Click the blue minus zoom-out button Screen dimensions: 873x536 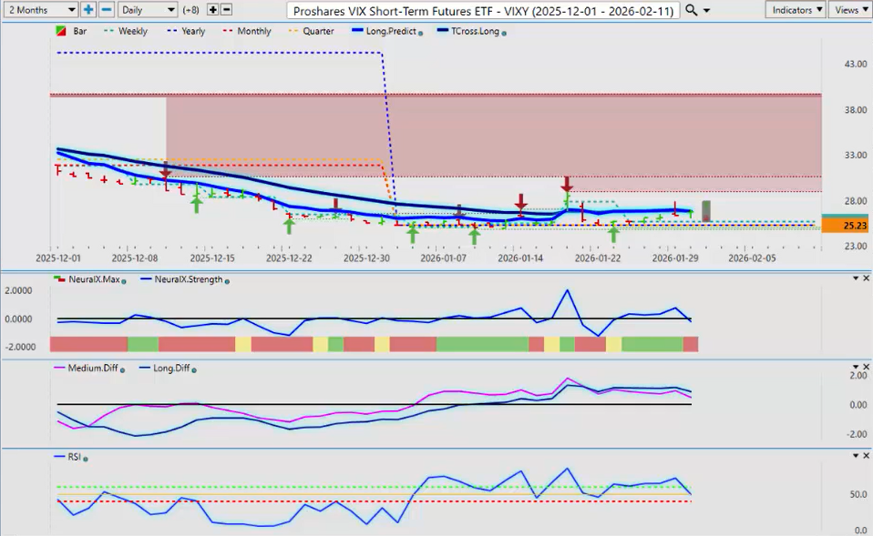[x=106, y=9]
